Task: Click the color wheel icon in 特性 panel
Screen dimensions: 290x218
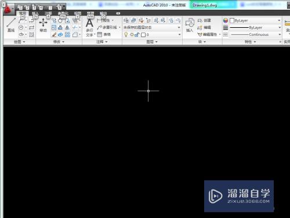Action: point(226,20)
